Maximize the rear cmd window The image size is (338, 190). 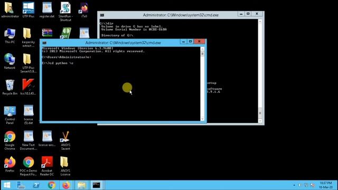click(x=248, y=14)
